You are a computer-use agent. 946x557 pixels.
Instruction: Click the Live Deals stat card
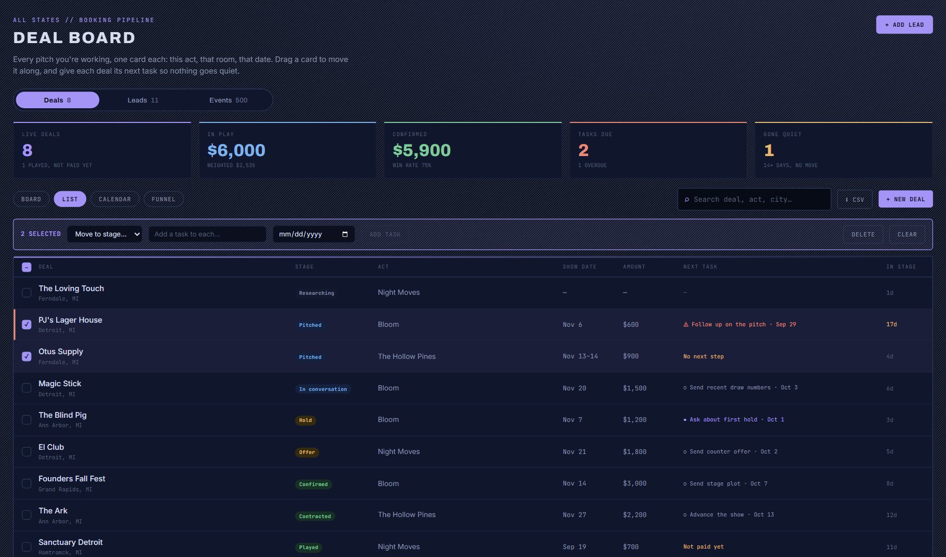(102, 150)
